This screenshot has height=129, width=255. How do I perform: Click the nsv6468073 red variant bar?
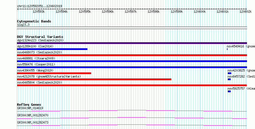(x=132, y=55)
